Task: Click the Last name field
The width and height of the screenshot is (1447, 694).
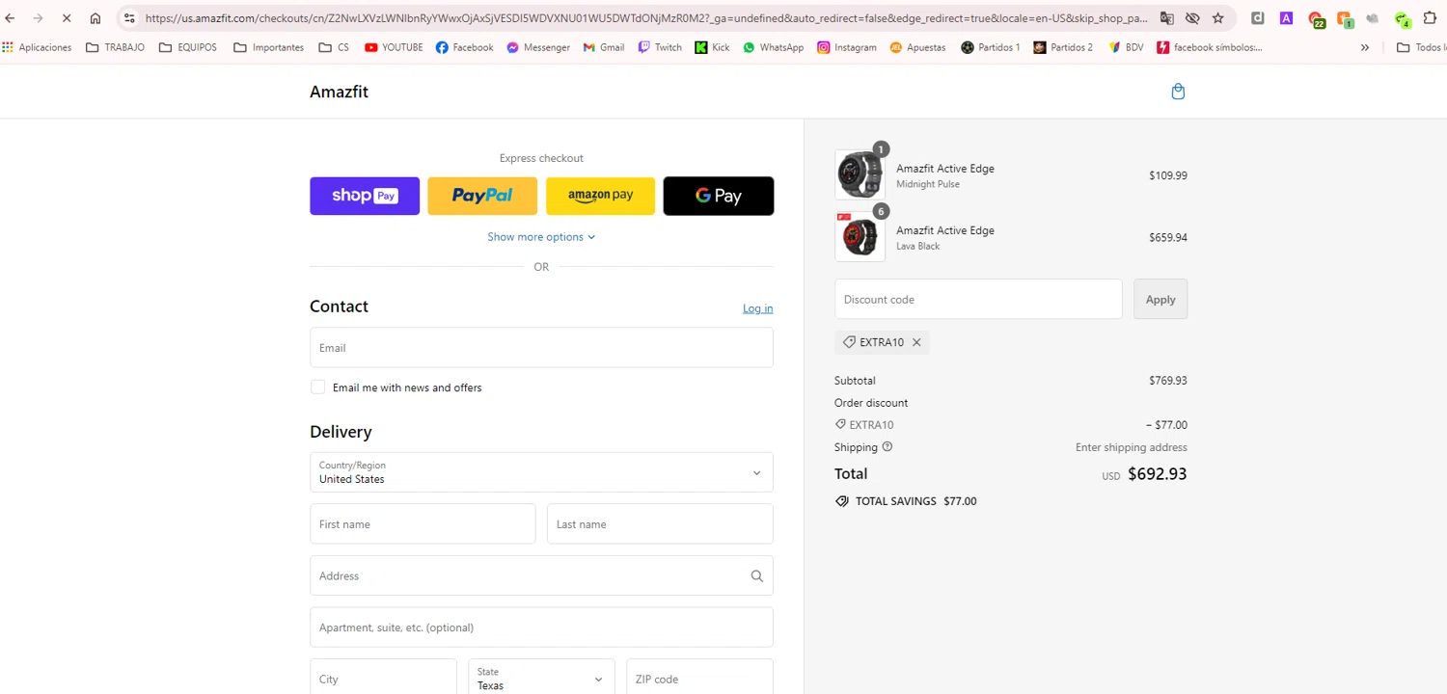Action: point(660,524)
